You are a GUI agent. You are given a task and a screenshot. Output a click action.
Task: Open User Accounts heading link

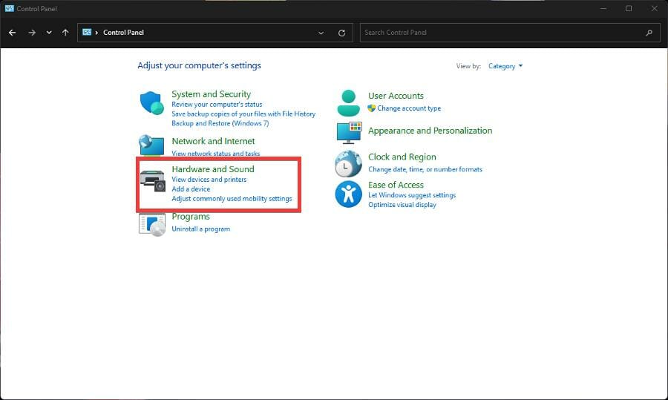click(x=396, y=96)
